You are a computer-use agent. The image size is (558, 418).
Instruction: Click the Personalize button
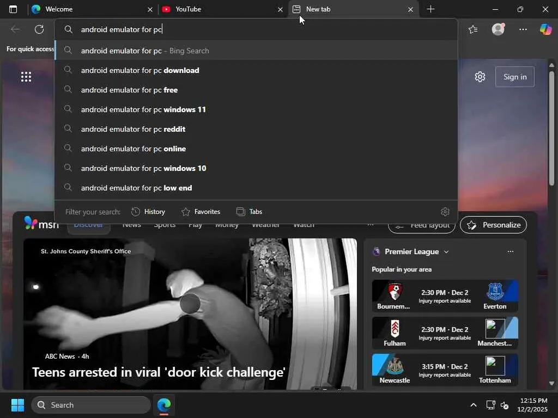493,225
